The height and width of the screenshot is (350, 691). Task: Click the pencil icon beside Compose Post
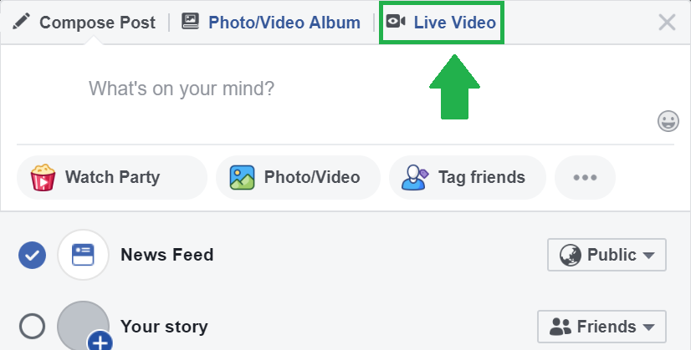pyautogui.click(x=21, y=21)
